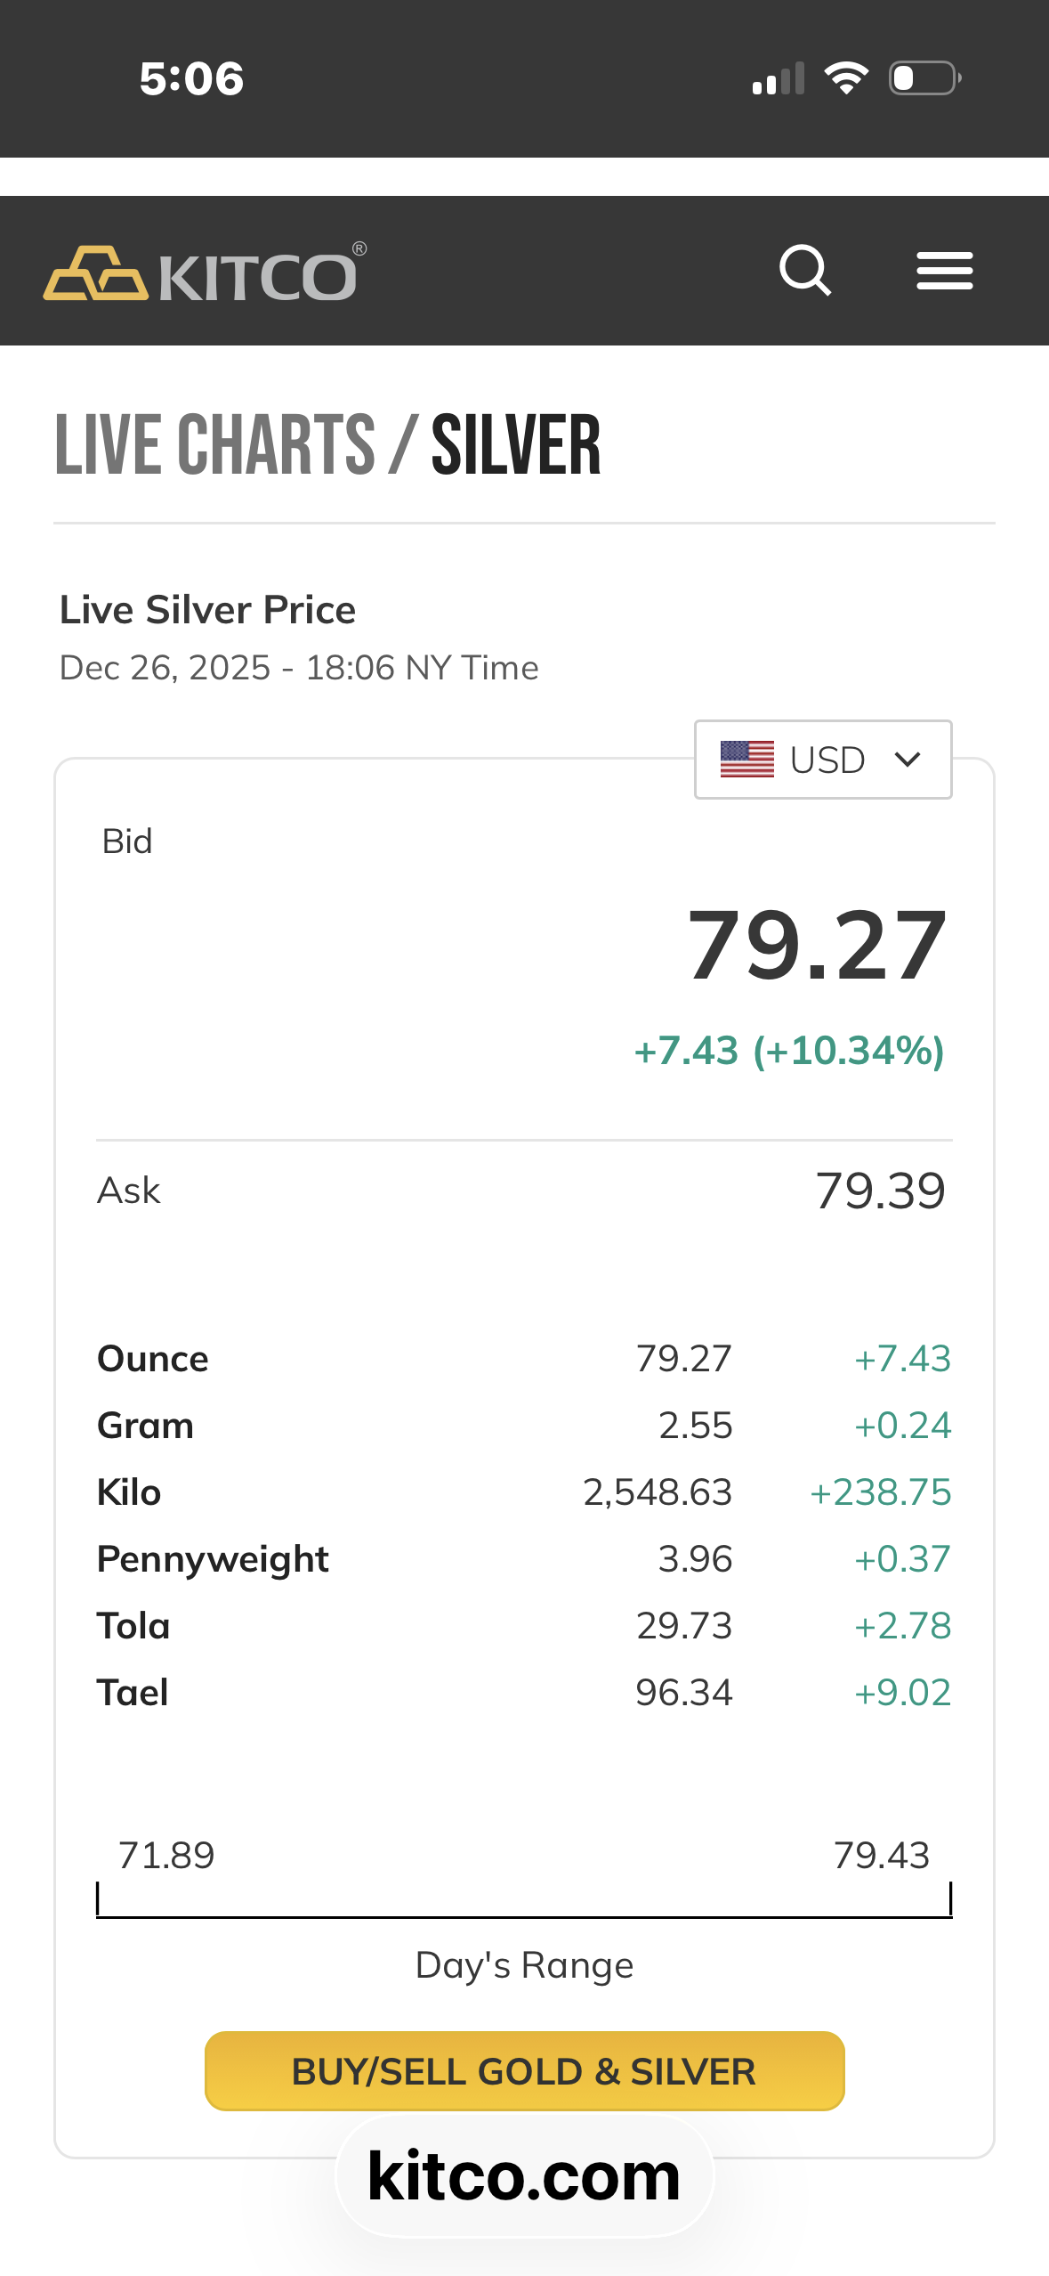Viewport: 1049px width, 2276px height.
Task: Select the Ounce price row
Action: [x=524, y=1359]
